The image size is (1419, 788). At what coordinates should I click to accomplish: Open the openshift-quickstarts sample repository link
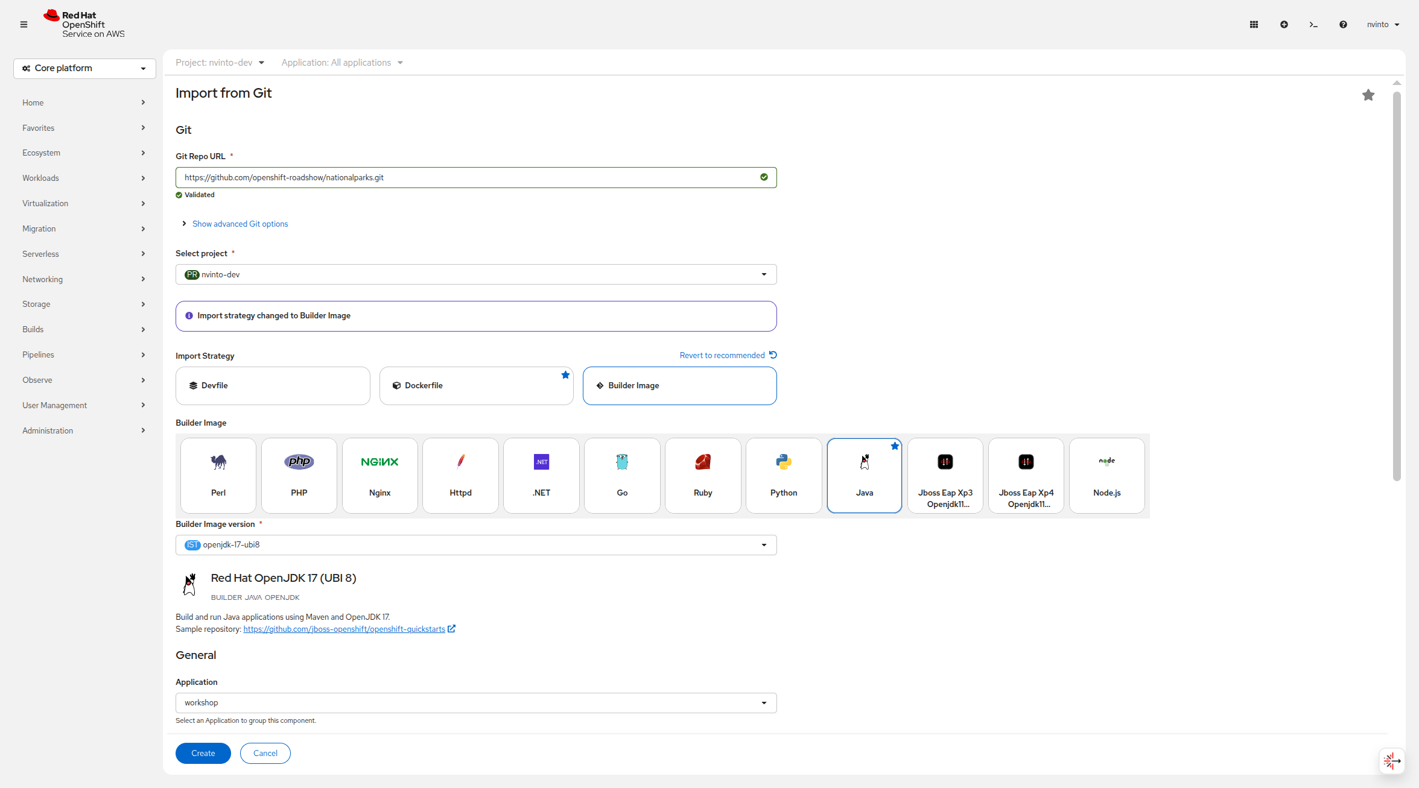click(344, 629)
